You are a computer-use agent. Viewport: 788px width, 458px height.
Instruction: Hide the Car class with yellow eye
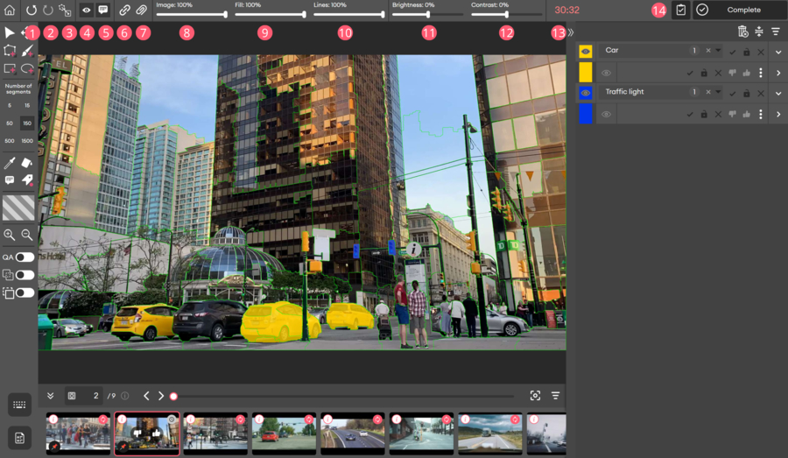point(586,52)
